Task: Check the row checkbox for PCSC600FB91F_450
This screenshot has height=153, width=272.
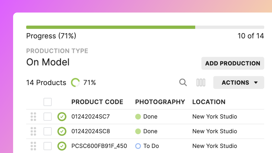Action: (47, 146)
